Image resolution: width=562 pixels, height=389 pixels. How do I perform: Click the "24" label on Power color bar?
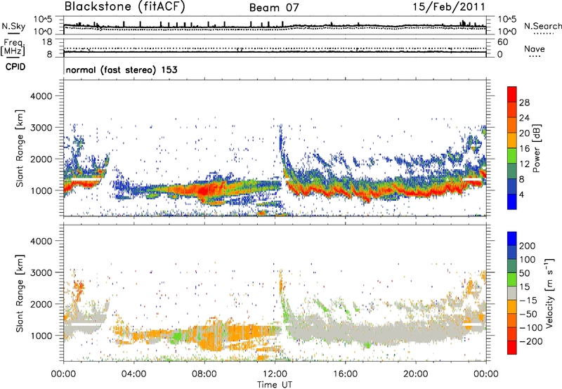click(524, 118)
